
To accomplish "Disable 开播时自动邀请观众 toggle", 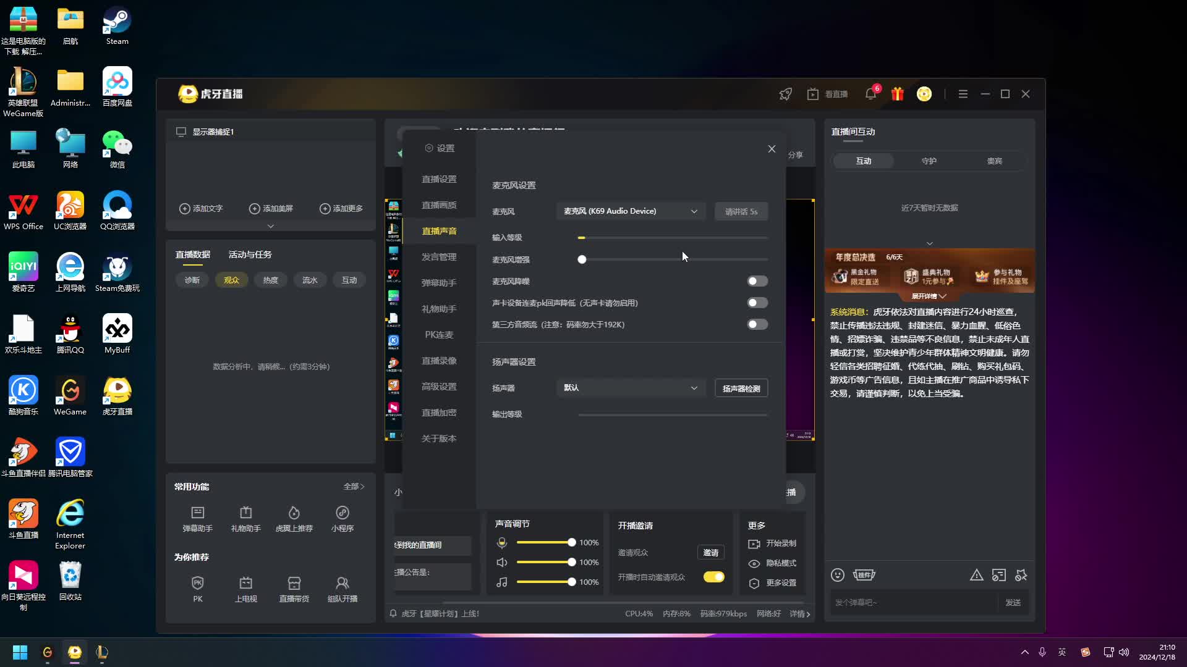I will click(x=713, y=577).
